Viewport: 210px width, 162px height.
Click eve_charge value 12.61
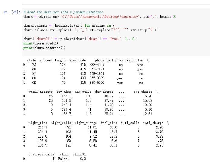(x=147, y=114)
